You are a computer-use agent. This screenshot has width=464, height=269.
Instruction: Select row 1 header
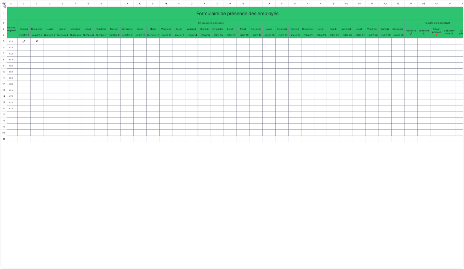tap(4, 14)
